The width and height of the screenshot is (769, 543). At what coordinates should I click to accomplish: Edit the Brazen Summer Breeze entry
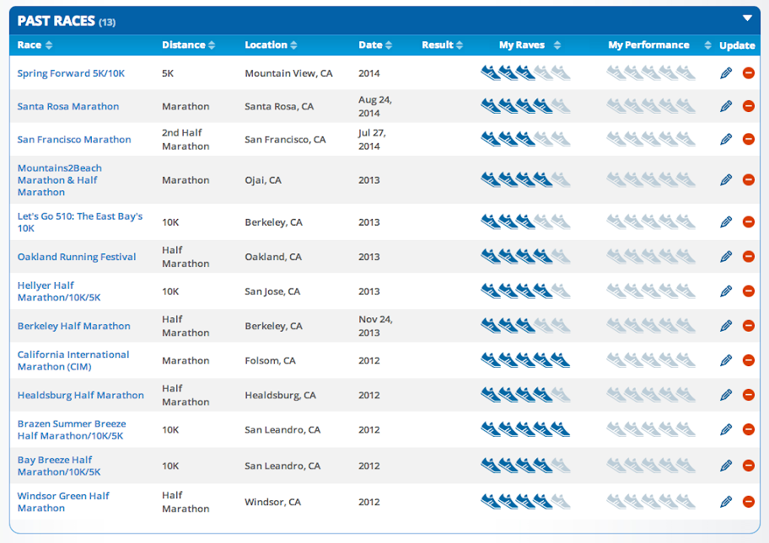point(726,429)
